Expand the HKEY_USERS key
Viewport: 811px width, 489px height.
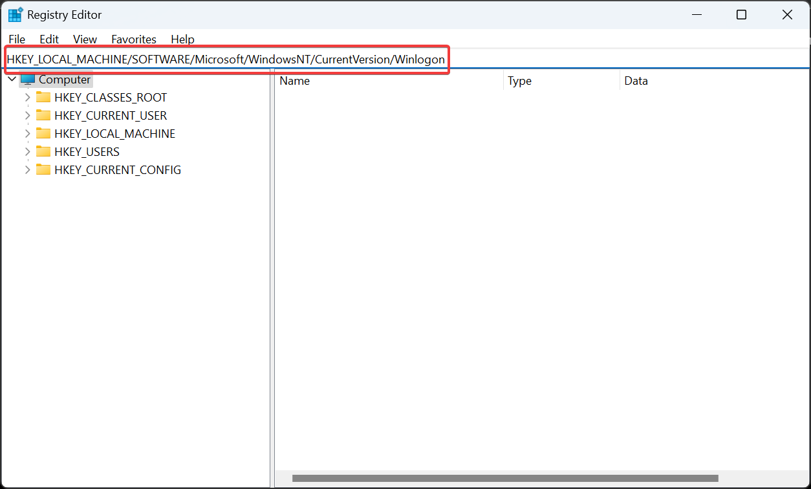click(27, 152)
